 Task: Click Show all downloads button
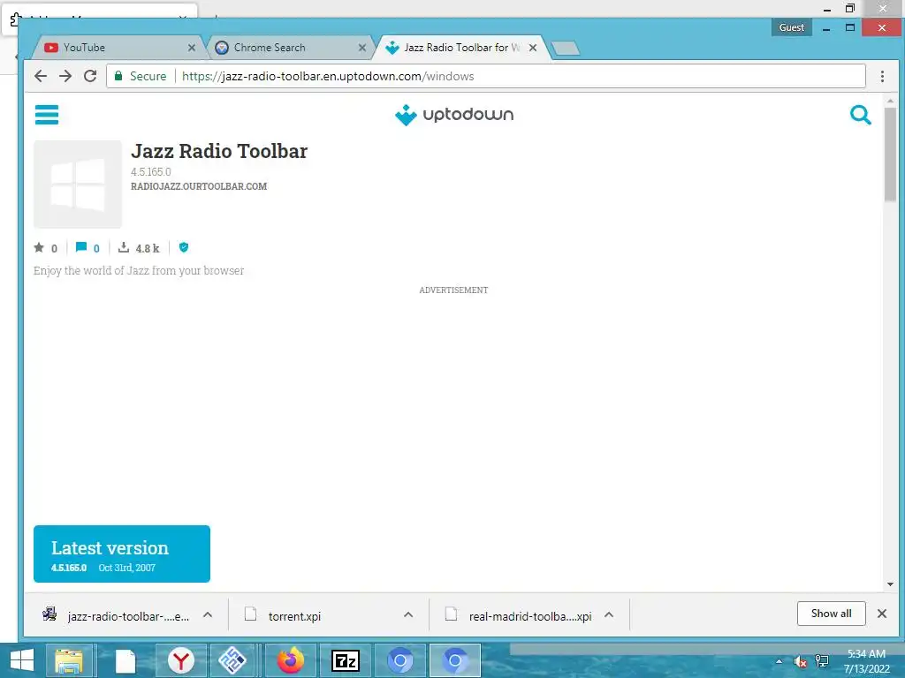point(831,614)
